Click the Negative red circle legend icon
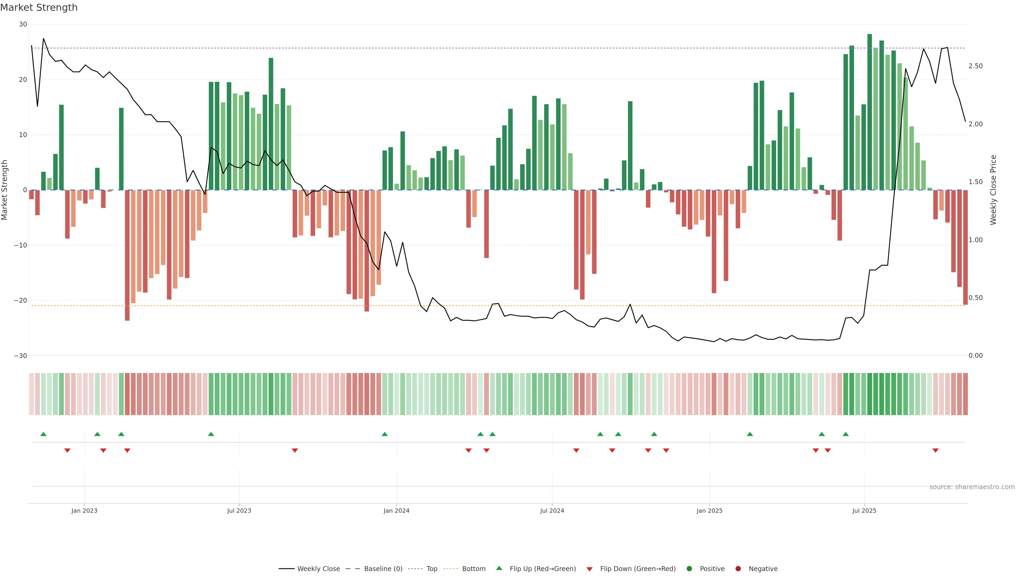Viewport: 1028px width, 578px height. (x=738, y=568)
